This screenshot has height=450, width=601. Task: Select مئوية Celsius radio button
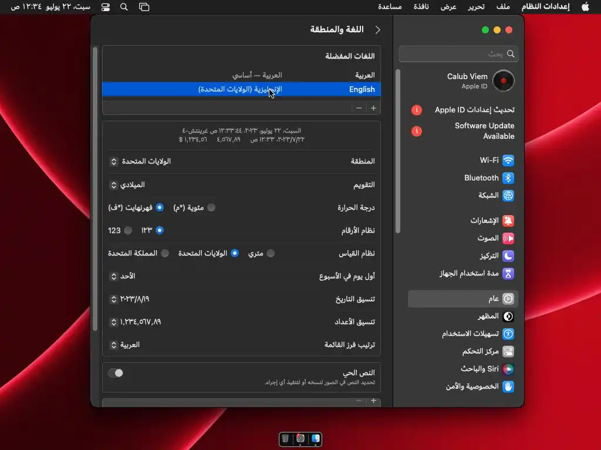pos(211,207)
